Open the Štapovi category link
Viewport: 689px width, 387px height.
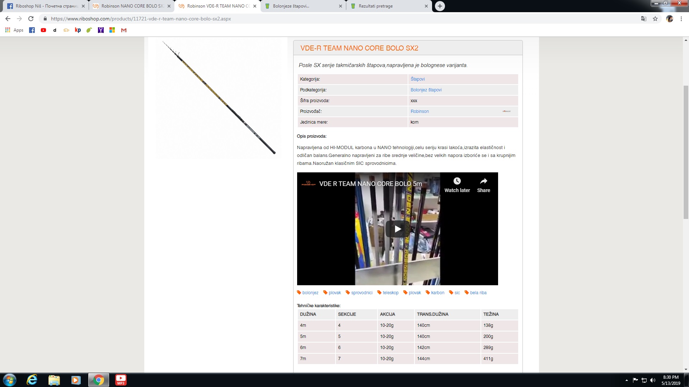pos(417,79)
